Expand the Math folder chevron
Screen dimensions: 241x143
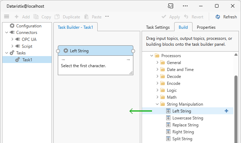pyautogui.click(x=157, y=97)
